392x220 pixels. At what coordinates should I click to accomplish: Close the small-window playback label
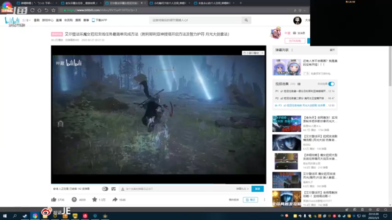click(262, 53)
